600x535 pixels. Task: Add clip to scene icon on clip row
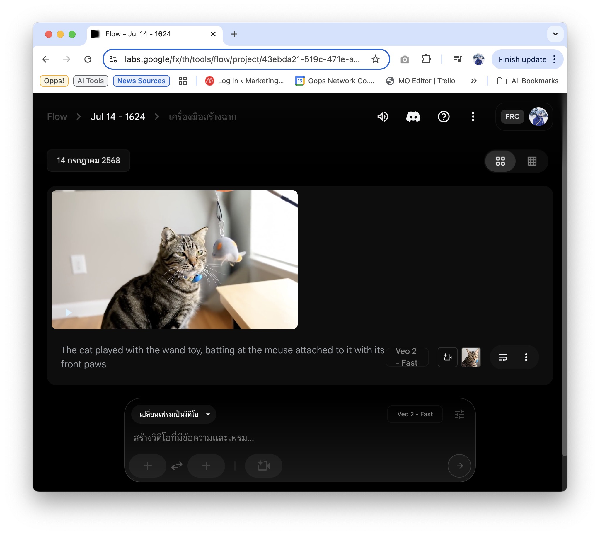pyautogui.click(x=447, y=357)
